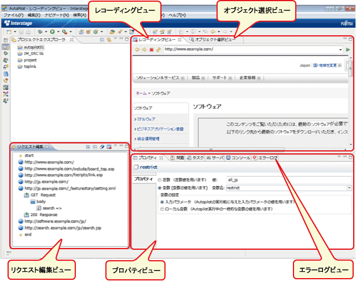
Task: Click the ホーム breadcrumb link
Action: [141, 93]
